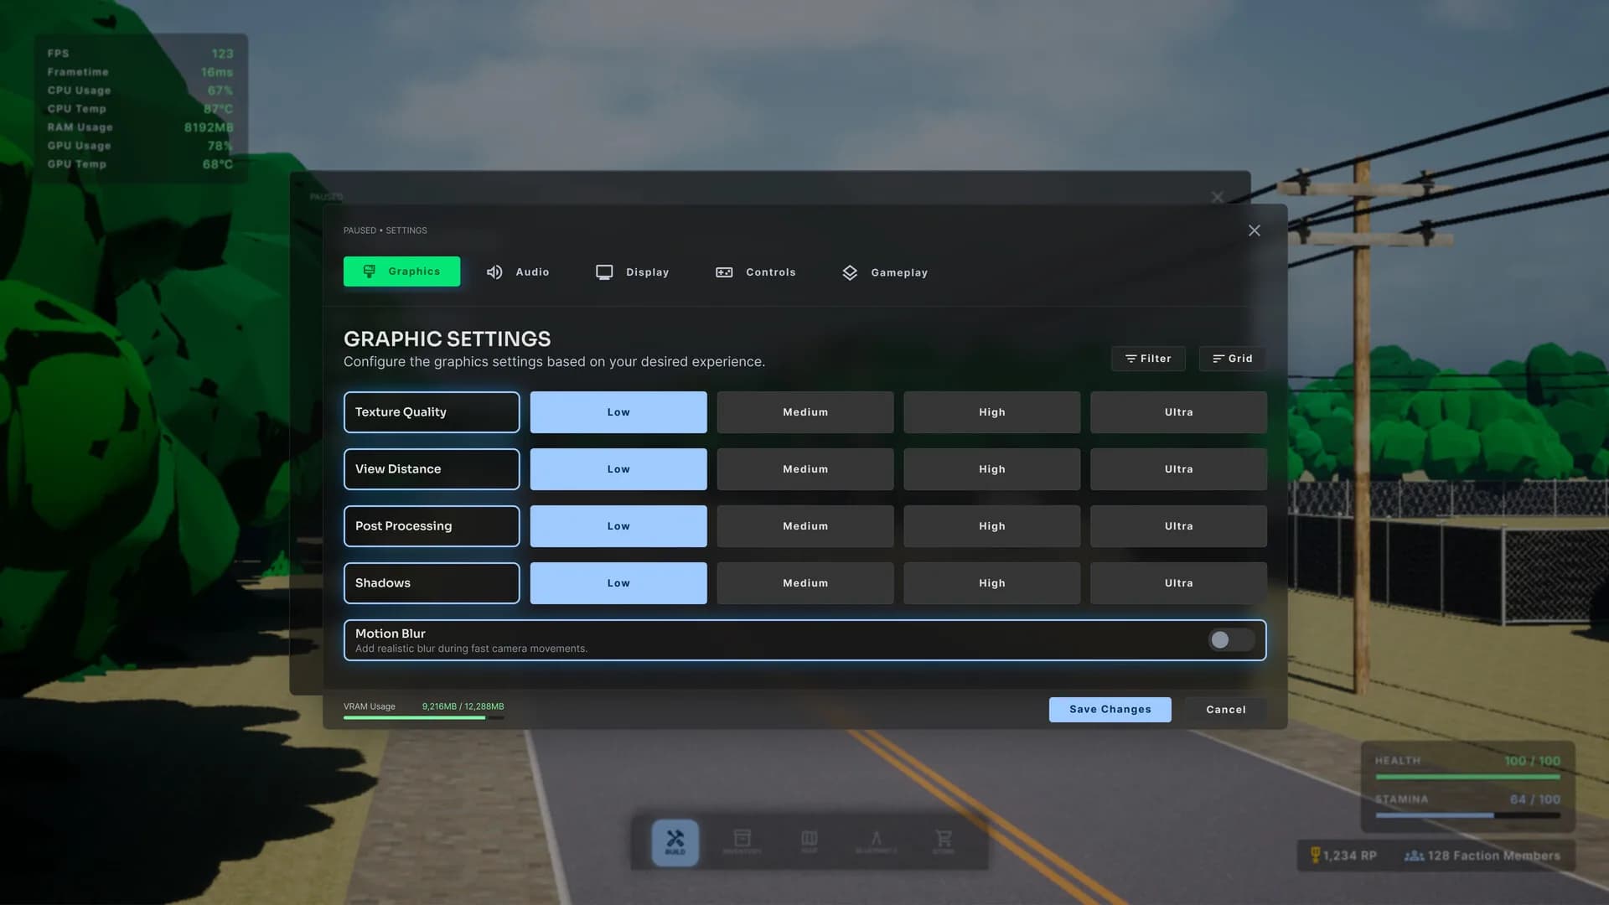Open the Controls tab

click(x=756, y=271)
